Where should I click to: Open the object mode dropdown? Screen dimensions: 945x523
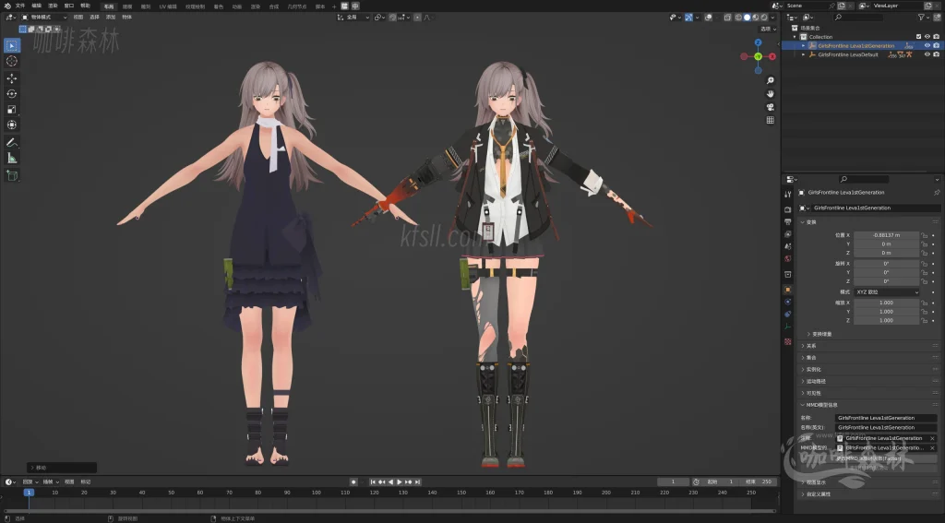pyautogui.click(x=44, y=18)
